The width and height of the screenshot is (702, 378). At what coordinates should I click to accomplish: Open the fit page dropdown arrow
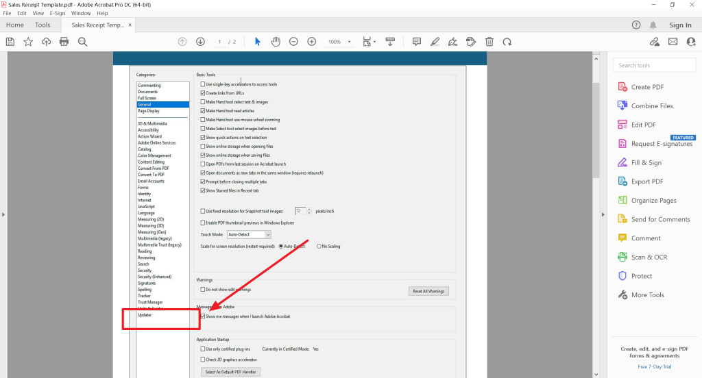(x=375, y=42)
